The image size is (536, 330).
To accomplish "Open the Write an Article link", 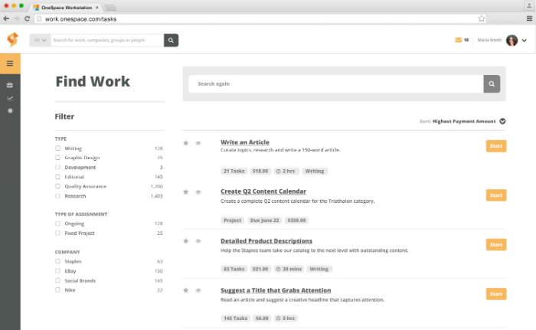I will pos(245,142).
